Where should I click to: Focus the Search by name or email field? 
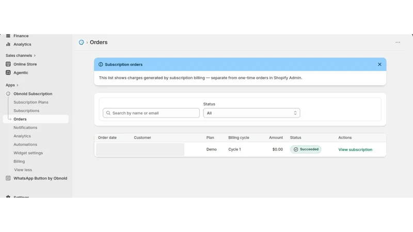[x=151, y=113]
